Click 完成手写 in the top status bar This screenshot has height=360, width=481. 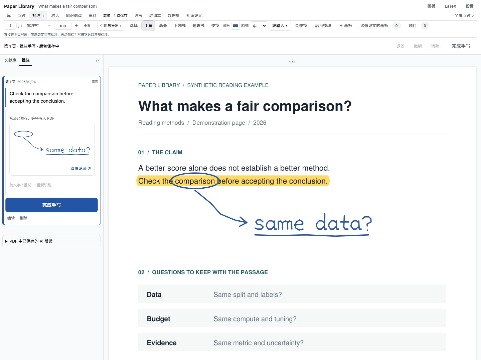coord(461,46)
